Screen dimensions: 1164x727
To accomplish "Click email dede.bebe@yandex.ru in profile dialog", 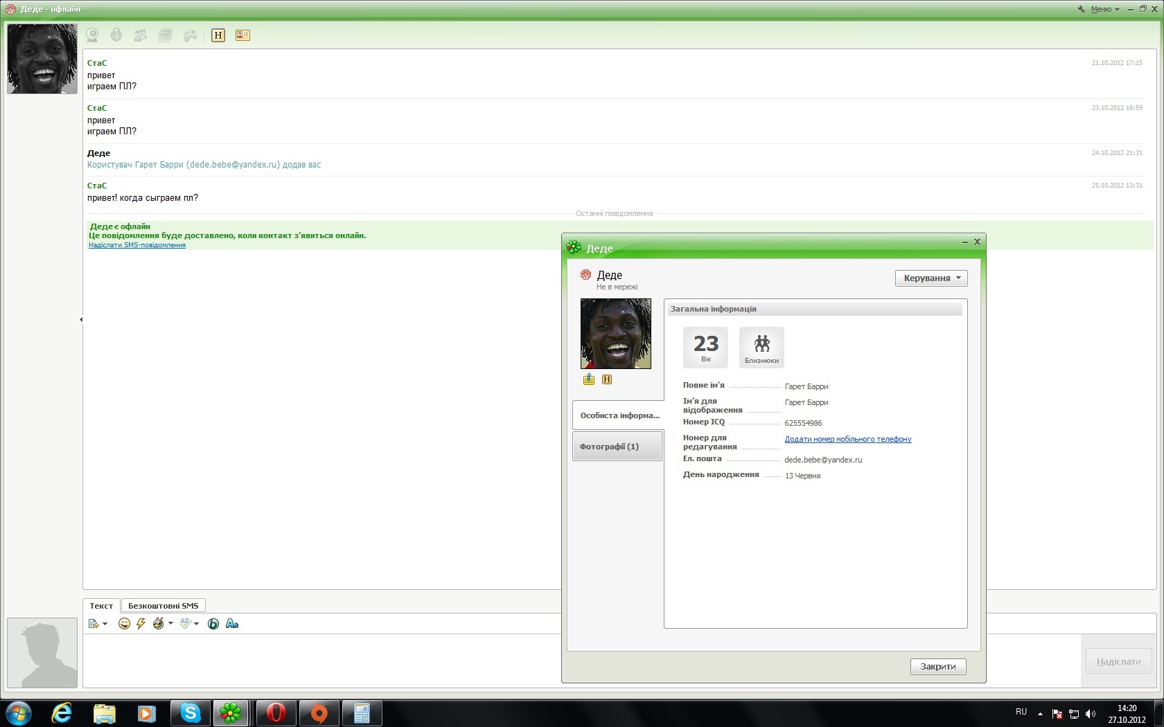I will click(824, 460).
